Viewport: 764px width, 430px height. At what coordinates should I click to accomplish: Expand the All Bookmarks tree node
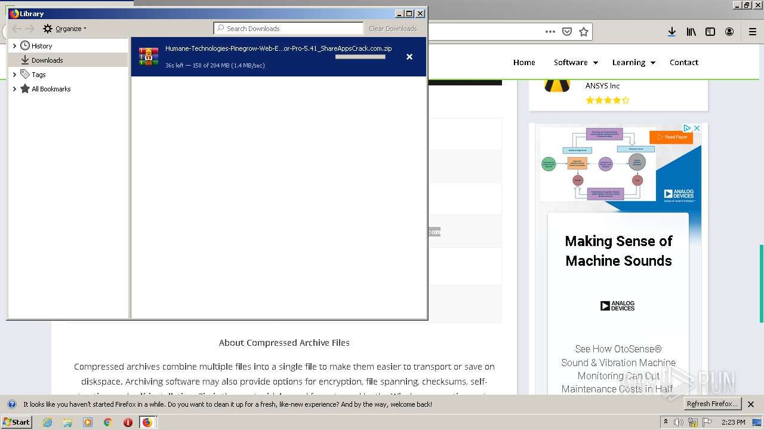14,89
